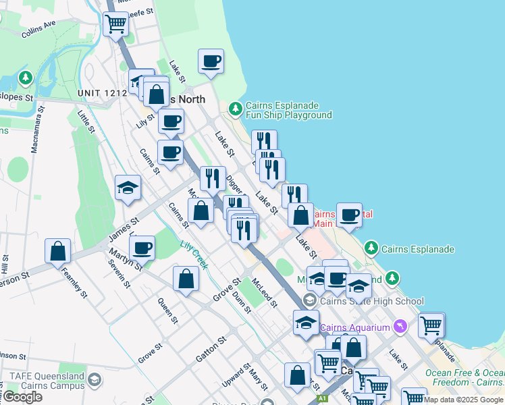
Task: Click the Dunn St label
Action: 242,302
